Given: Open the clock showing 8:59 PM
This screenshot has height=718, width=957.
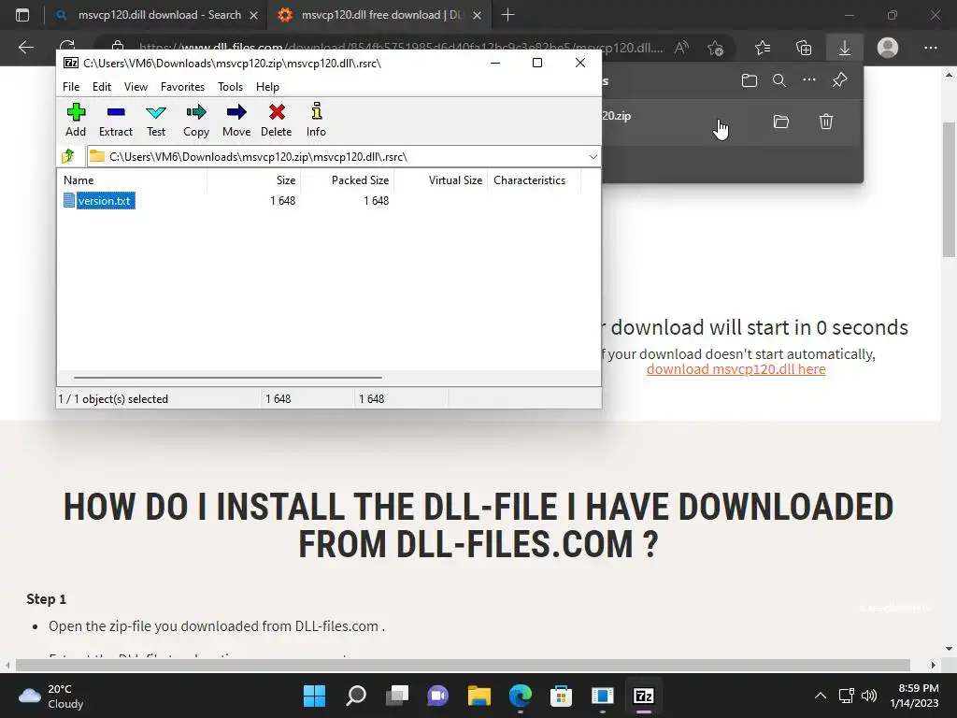Looking at the screenshot, I should tap(914, 696).
